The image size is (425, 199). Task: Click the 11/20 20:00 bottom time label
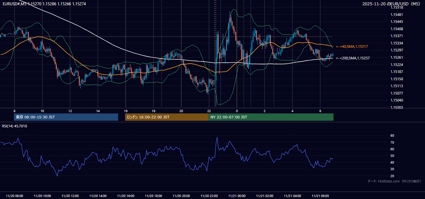tap(181, 196)
